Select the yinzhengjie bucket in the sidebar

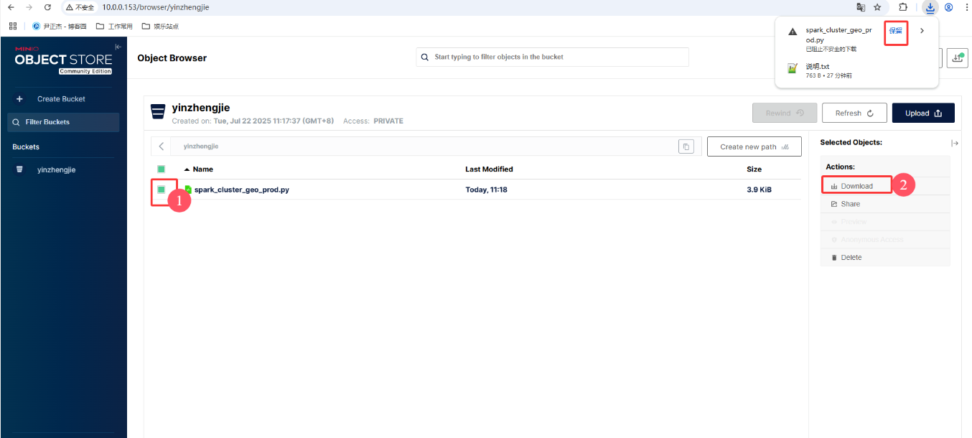tap(56, 169)
